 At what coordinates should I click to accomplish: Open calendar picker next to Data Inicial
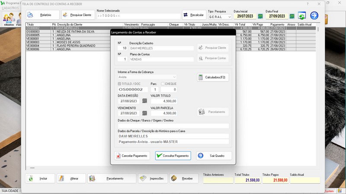[x=260, y=16]
